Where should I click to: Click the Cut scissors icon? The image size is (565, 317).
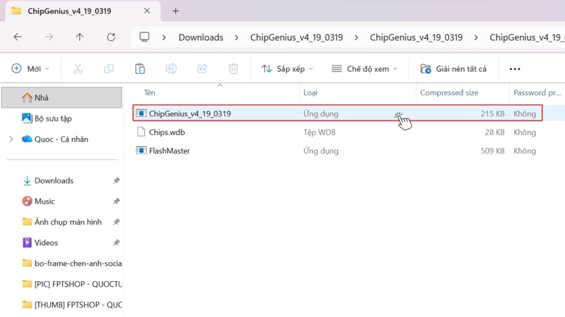(x=78, y=68)
